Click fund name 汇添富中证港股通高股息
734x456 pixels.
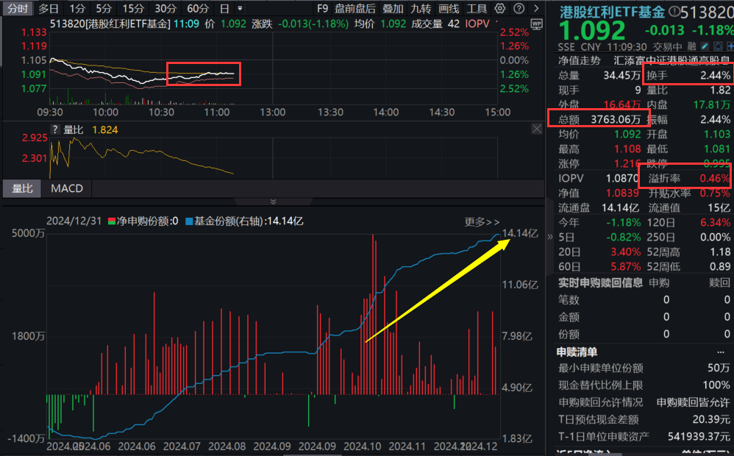click(x=671, y=60)
